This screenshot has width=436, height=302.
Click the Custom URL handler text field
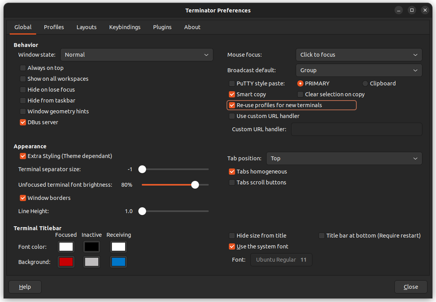click(x=356, y=130)
